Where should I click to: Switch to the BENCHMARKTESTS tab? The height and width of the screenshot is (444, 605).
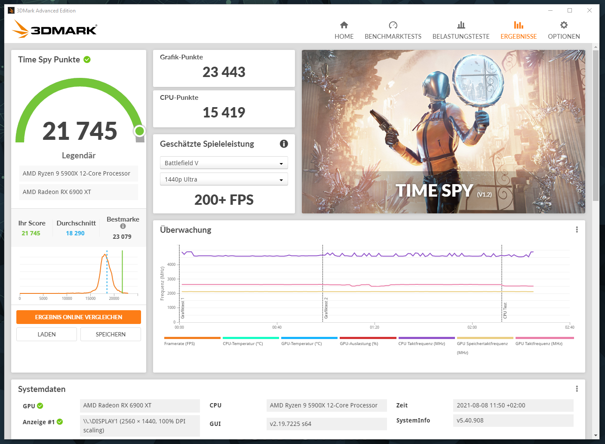pyautogui.click(x=393, y=30)
